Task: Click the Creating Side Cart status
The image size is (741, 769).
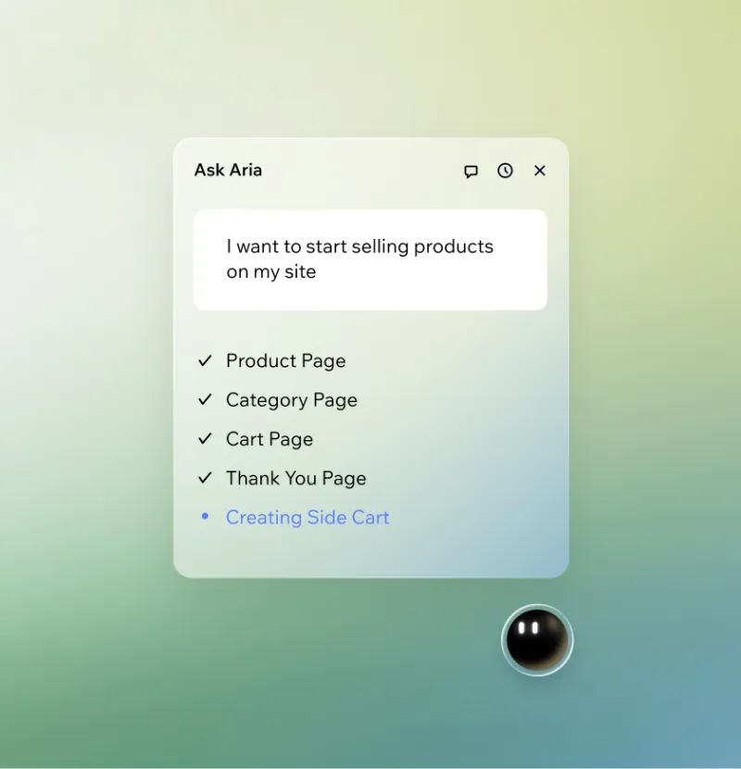Action: [x=308, y=517]
